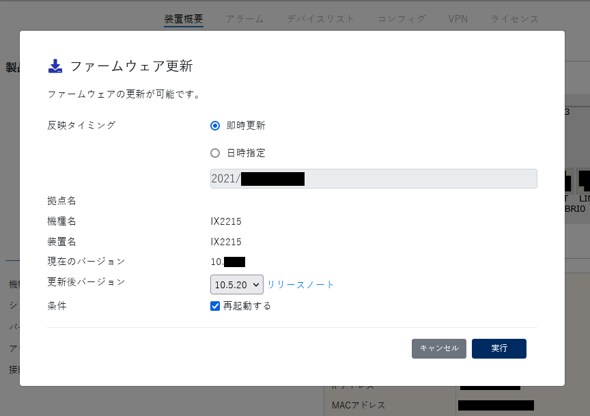Select the 即時更新 radio button
The width and height of the screenshot is (590, 416).
215,126
